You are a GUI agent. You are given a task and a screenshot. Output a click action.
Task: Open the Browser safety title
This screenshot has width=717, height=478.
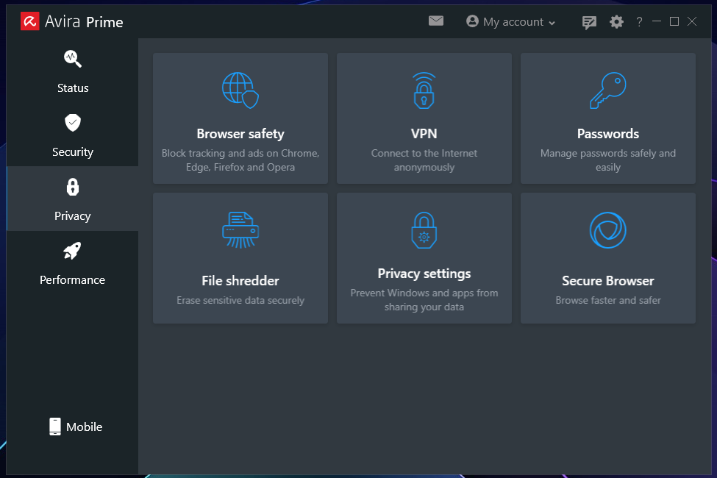coord(240,134)
